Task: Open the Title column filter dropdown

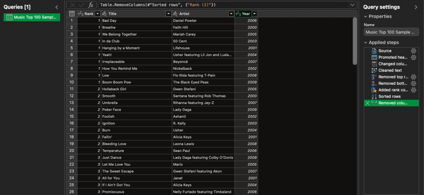Action: 168,14
